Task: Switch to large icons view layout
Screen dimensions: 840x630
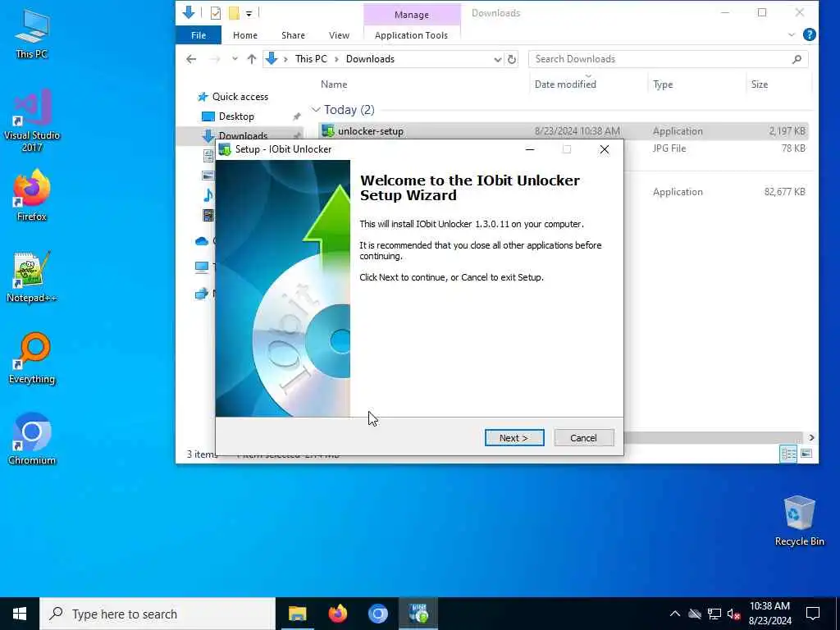Action: (x=806, y=454)
